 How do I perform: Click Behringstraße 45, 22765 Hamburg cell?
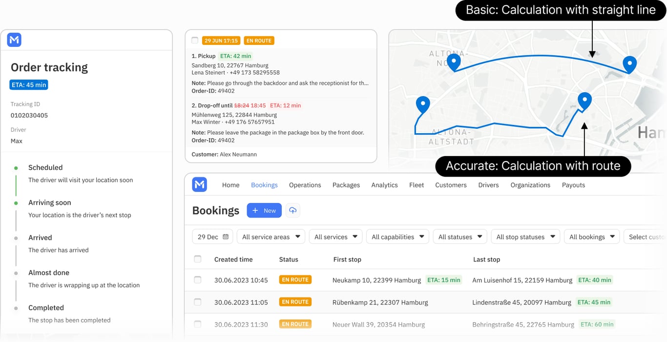[523, 324]
